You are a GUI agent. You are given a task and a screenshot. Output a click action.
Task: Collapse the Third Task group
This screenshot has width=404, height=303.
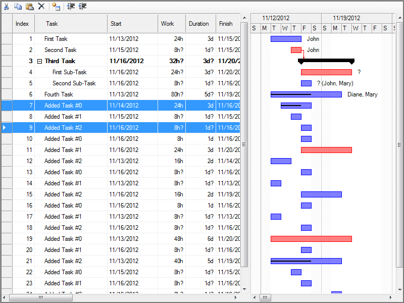coord(39,61)
